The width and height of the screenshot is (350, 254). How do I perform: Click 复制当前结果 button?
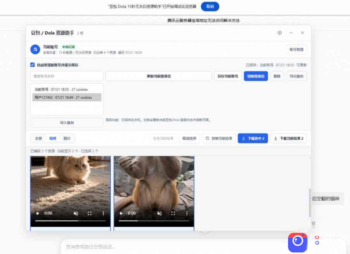(x=219, y=138)
